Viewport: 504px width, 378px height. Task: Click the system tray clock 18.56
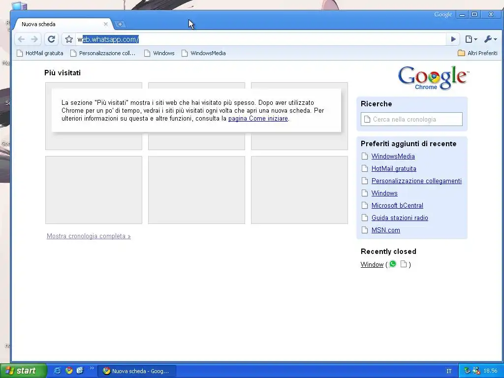click(491, 371)
